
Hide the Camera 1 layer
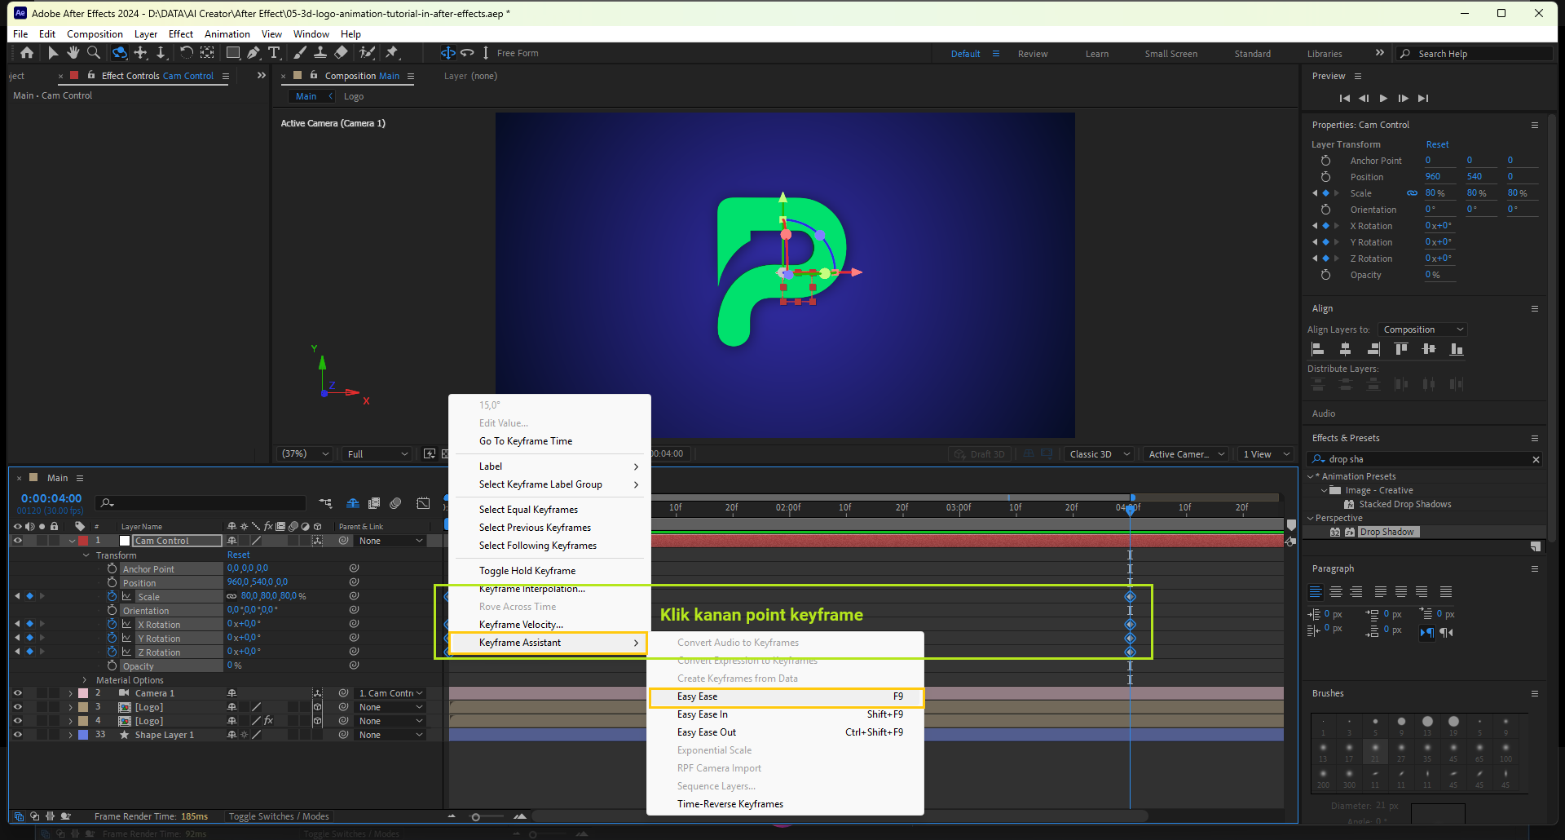point(17,693)
